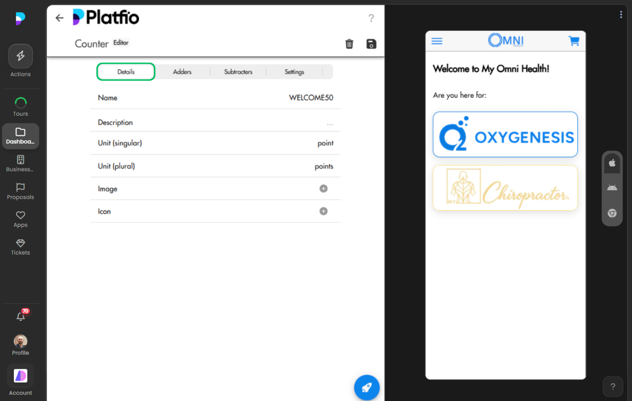Toggle the Chrome web preview
The width and height of the screenshot is (632, 401).
pos(612,213)
